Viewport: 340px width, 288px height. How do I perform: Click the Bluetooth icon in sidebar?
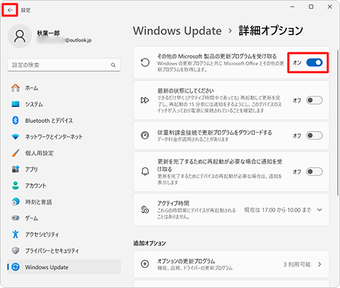(16, 121)
